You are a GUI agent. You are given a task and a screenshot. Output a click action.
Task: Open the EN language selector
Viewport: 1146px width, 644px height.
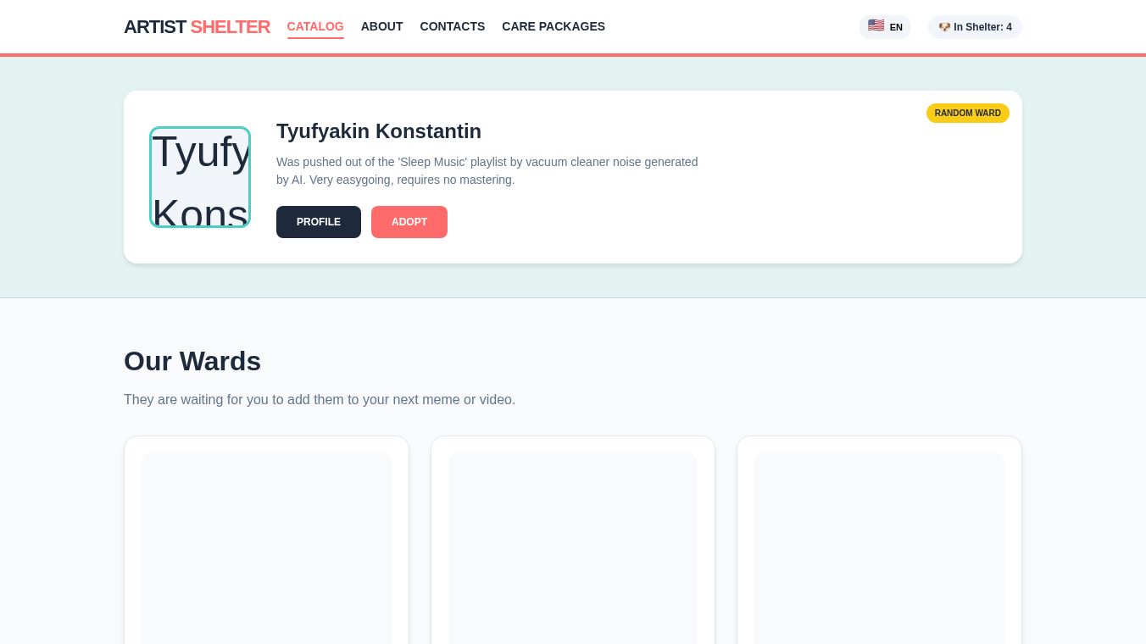click(x=885, y=27)
